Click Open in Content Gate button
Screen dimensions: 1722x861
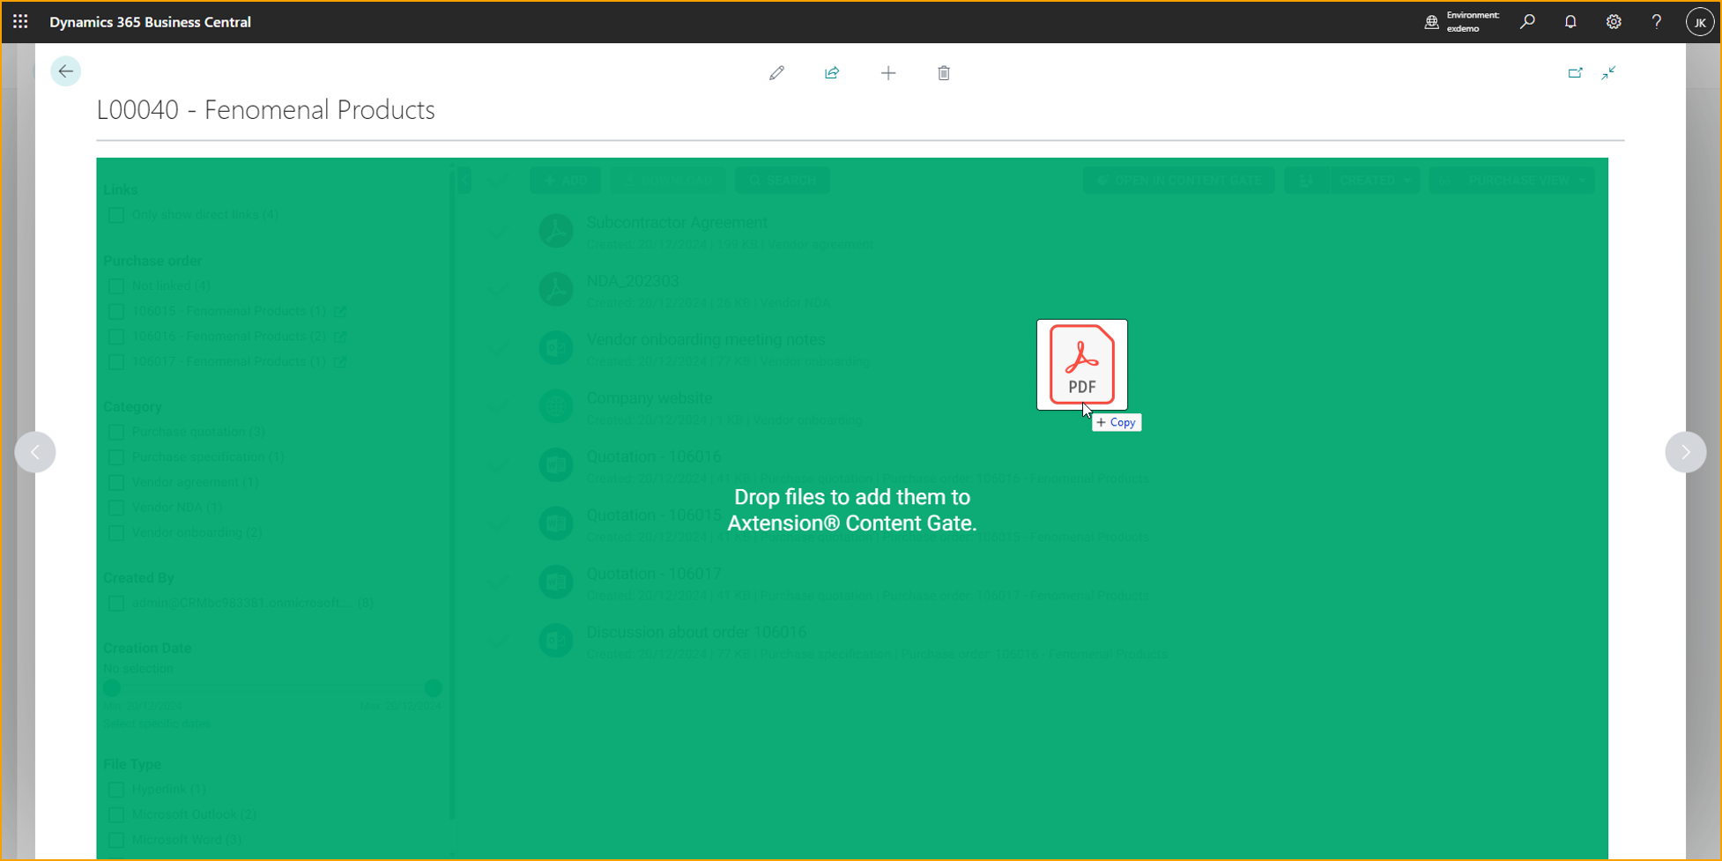click(x=1178, y=181)
